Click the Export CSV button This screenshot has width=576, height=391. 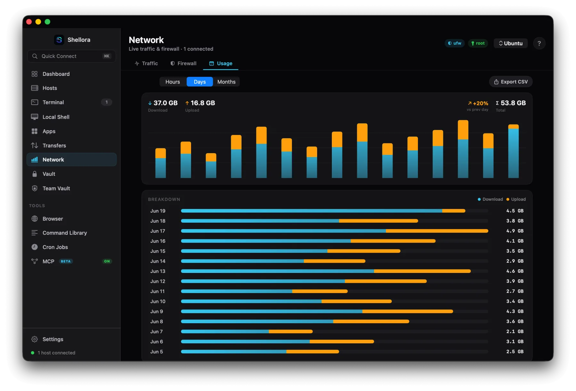[511, 82]
